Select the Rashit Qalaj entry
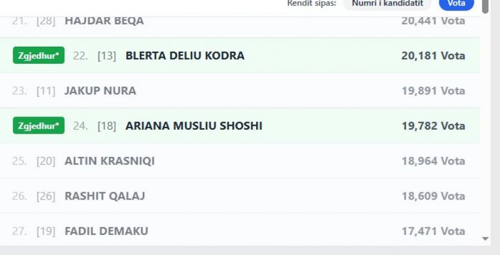 [105, 196]
